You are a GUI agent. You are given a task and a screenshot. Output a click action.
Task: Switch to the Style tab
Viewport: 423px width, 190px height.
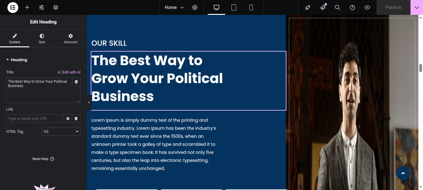click(x=42, y=39)
